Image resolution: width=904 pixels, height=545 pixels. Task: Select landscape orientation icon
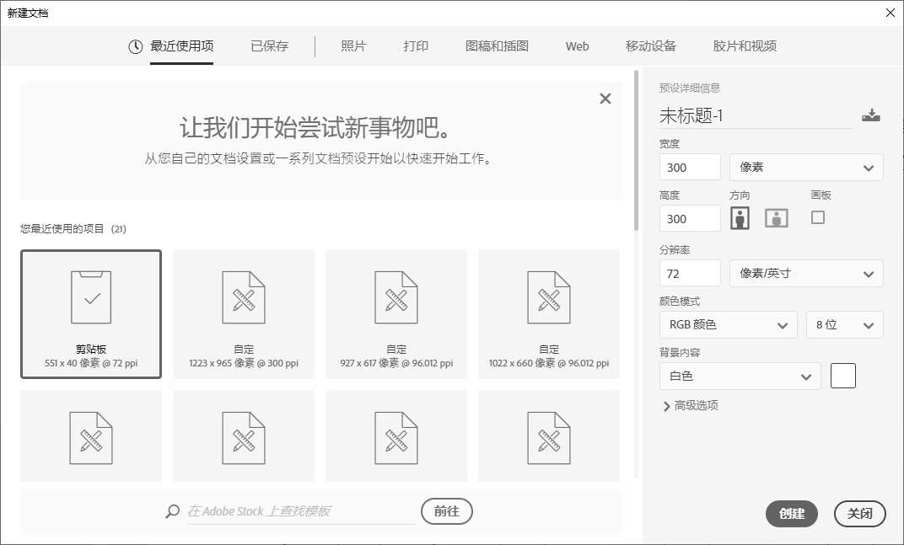coord(776,218)
